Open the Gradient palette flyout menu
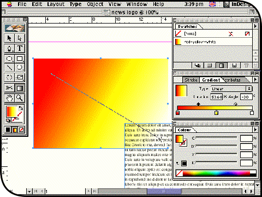 click(x=255, y=80)
